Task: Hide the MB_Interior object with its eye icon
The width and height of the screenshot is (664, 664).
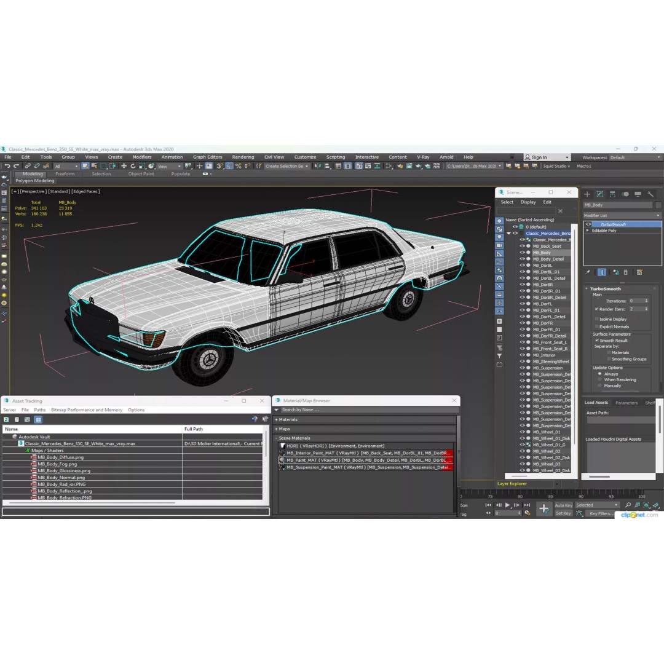Action: [522, 355]
